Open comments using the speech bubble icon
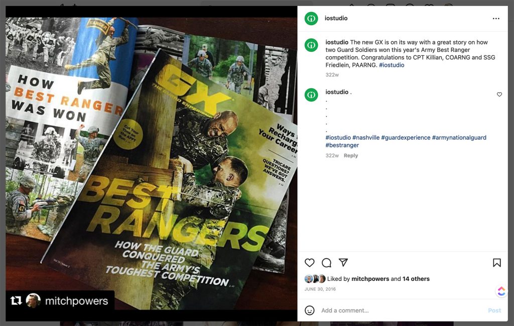The height and width of the screenshot is (326, 514). [326, 263]
